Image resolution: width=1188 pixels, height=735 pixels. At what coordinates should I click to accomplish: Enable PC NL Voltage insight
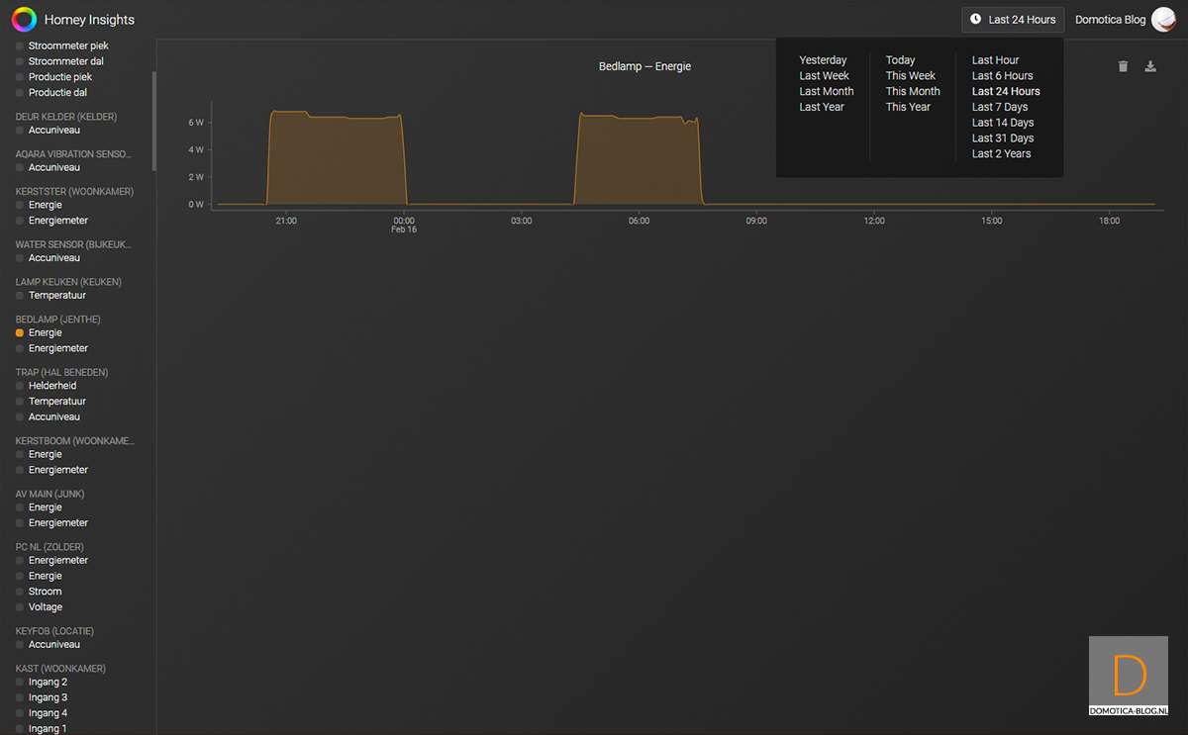point(20,607)
